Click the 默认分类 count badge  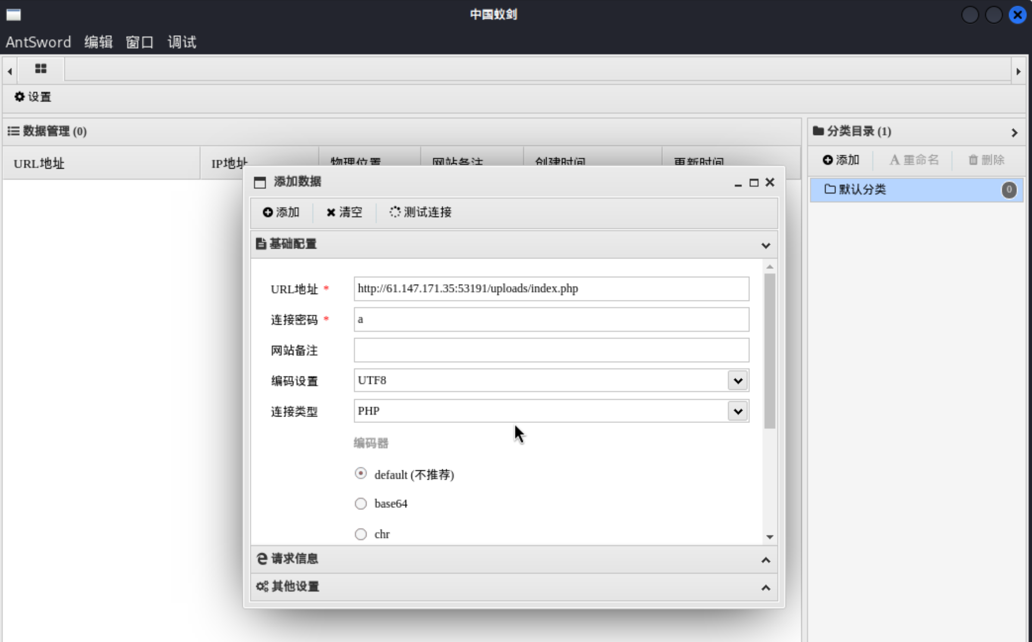tap(1009, 190)
